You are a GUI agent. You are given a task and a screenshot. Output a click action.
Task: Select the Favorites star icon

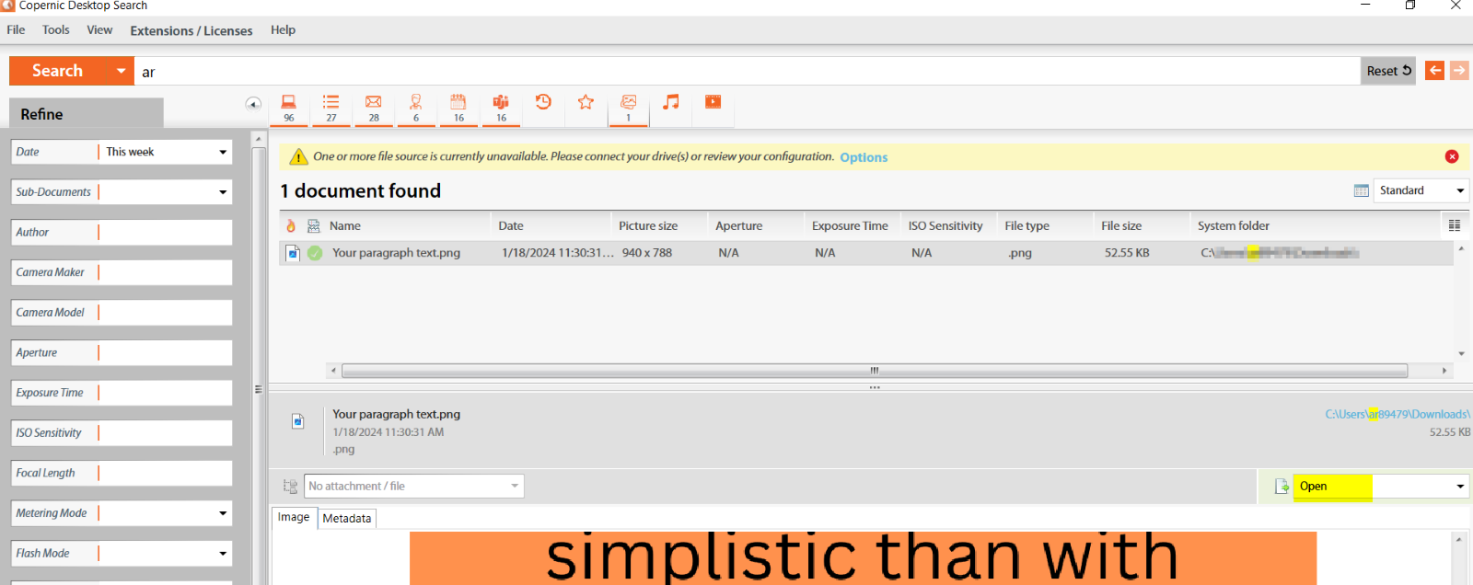pos(586,102)
